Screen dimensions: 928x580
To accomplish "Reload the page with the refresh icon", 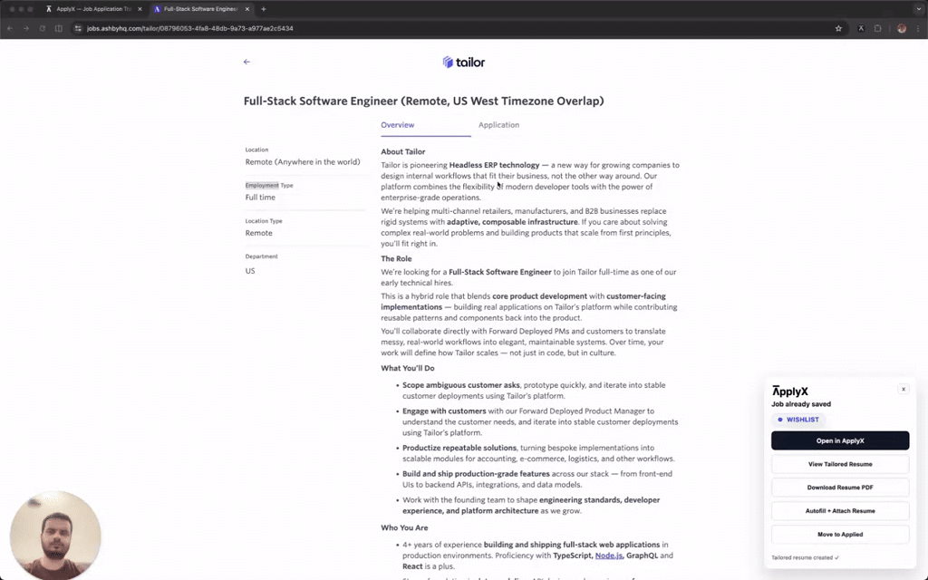I will click(x=42, y=28).
